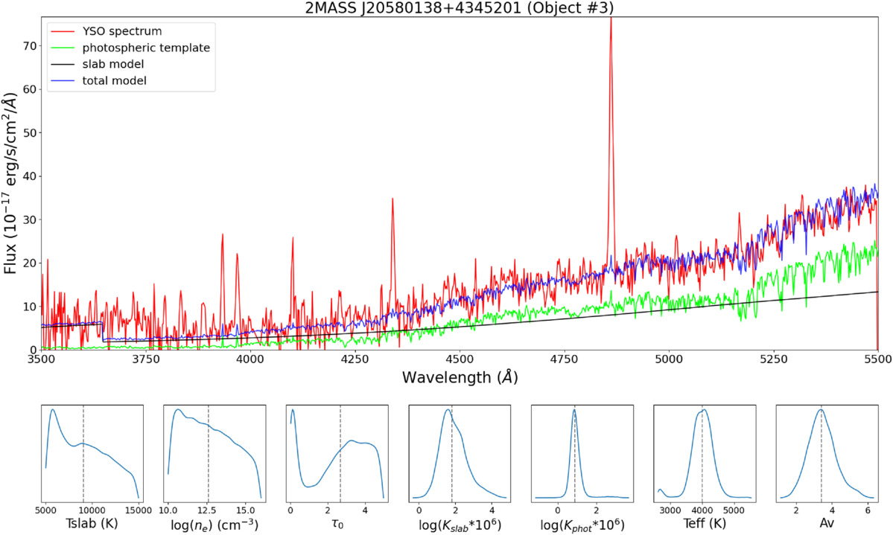Screen dimensions: 893x535
Task: Click the 'Av' axis label
Action: [x=827, y=524]
